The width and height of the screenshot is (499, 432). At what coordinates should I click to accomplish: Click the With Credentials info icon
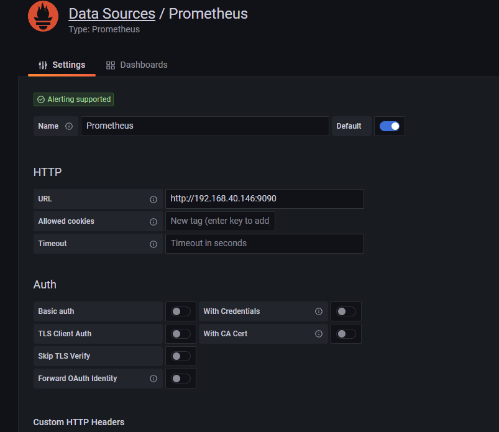(x=319, y=311)
